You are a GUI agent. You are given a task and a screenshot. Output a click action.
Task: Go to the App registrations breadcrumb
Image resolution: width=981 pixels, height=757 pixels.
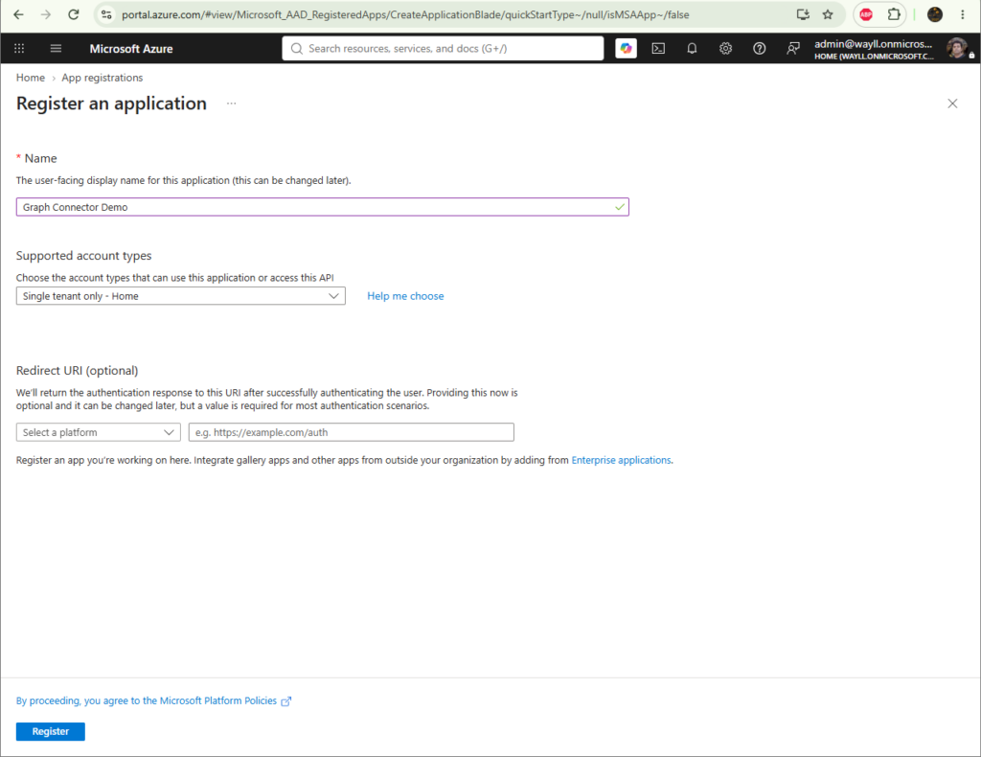pyautogui.click(x=102, y=78)
